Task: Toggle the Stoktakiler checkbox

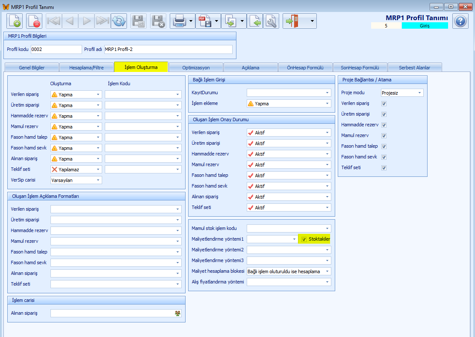Action: 304,239
